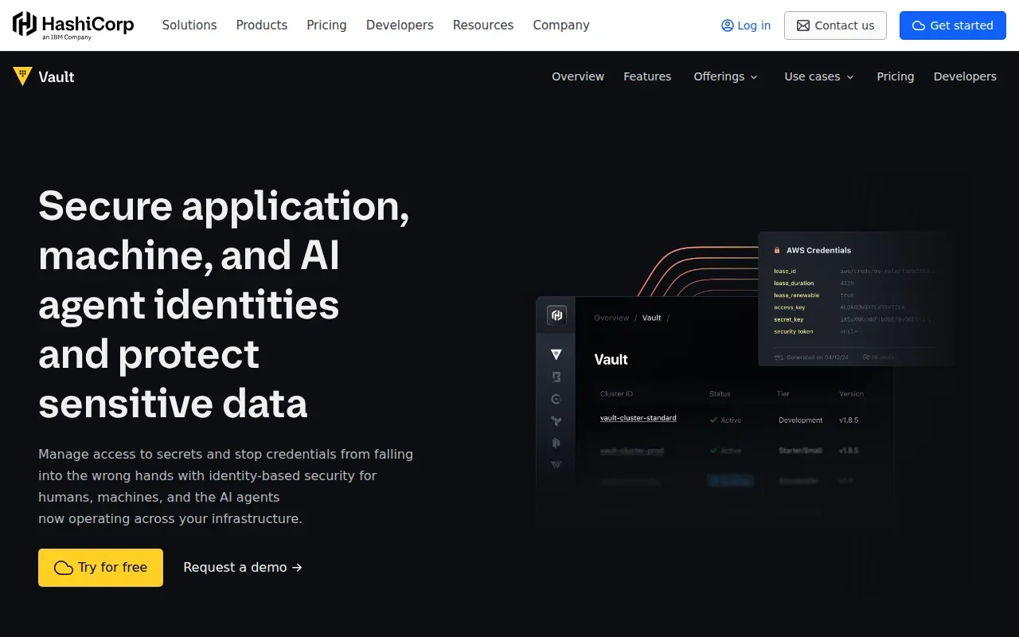The height and width of the screenshot is (637, 1019).
Task: Open the Resources menu
Action: tap(483, 25)
